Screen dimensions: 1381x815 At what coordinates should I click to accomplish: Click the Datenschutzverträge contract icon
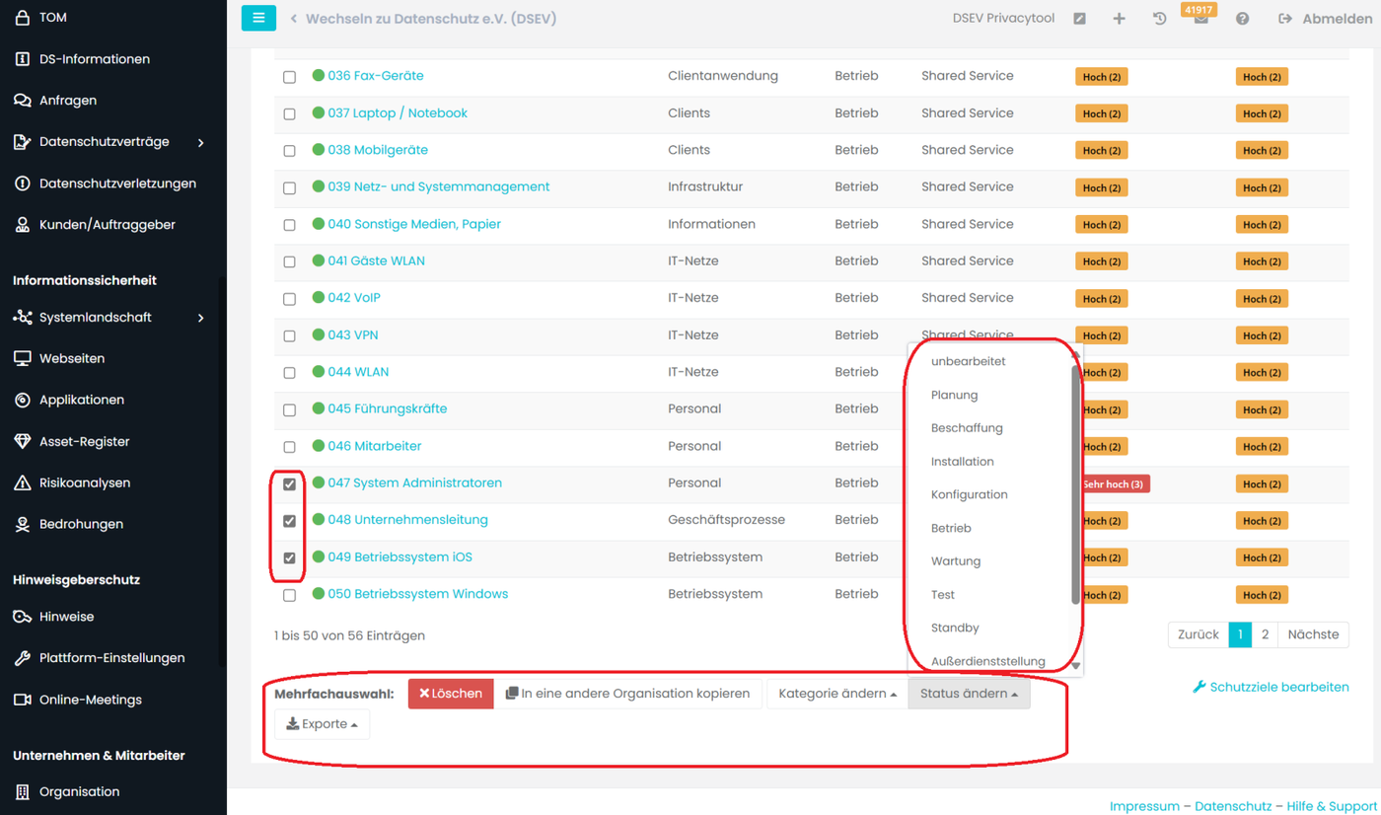(x=23, y=142)
